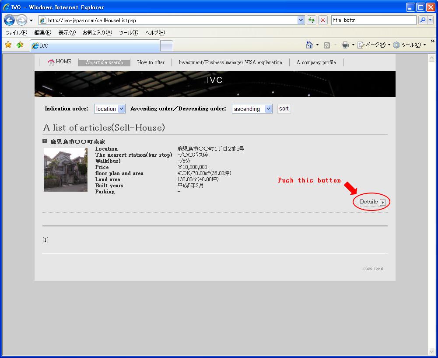Open the お気に入り(A) menu
The image size is (438, 358).
pyautogui.click(x=97, y=33)
